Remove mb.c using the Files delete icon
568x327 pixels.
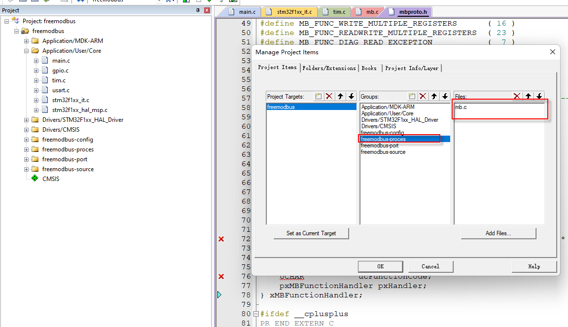tap(517, 96)
